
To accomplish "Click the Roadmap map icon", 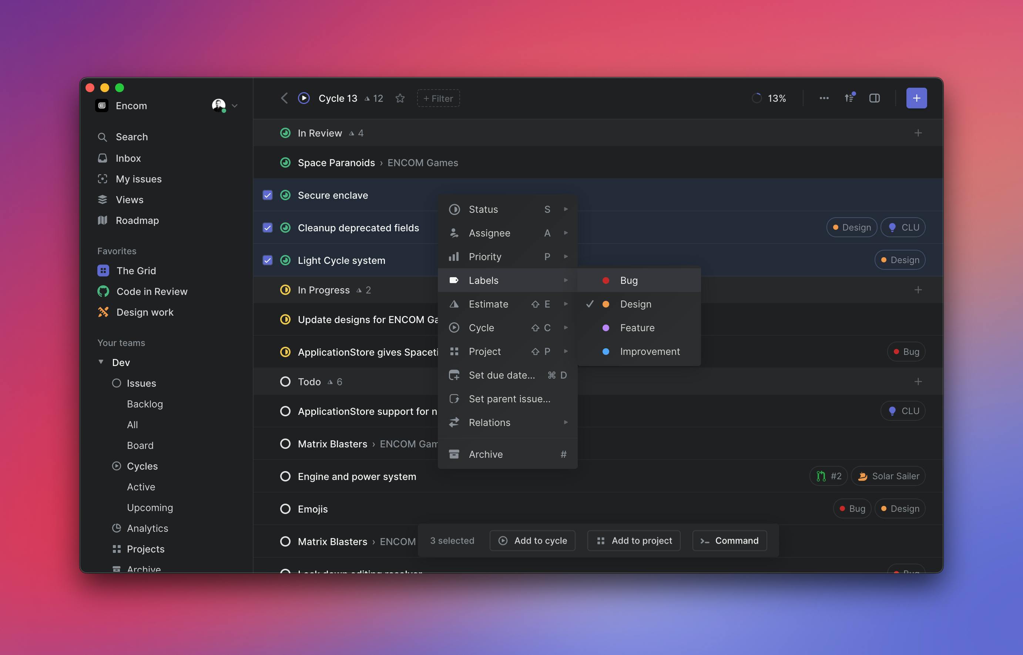I will (x=103, y=220).
